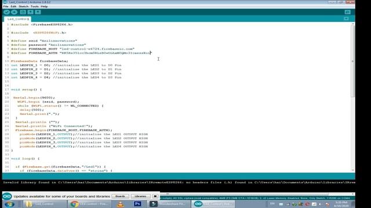Open the Windows Start menu
This screenshot has width=371, height=208.
(x=9, y=204)
